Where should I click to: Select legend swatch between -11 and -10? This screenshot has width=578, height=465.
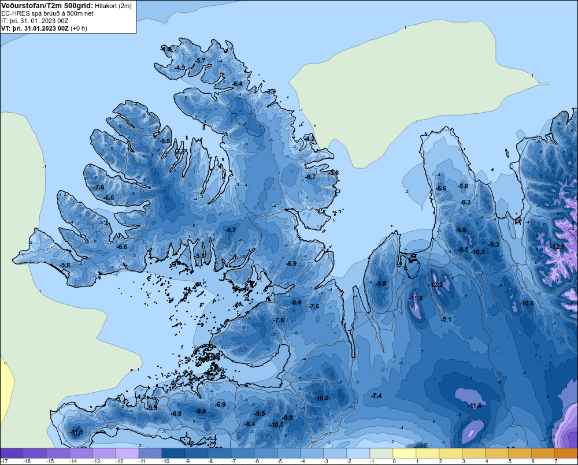(x=150, y=453)
